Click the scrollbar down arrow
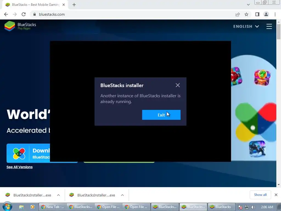This screenshot has height=211, width=281. pyautogui.click(x=279, y=185)
